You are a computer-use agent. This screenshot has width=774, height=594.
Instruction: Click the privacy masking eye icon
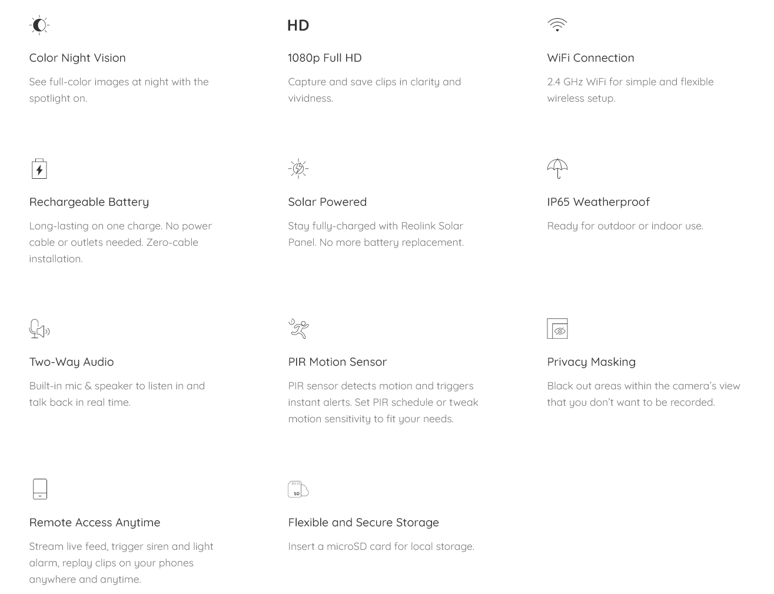click(557, 329)
